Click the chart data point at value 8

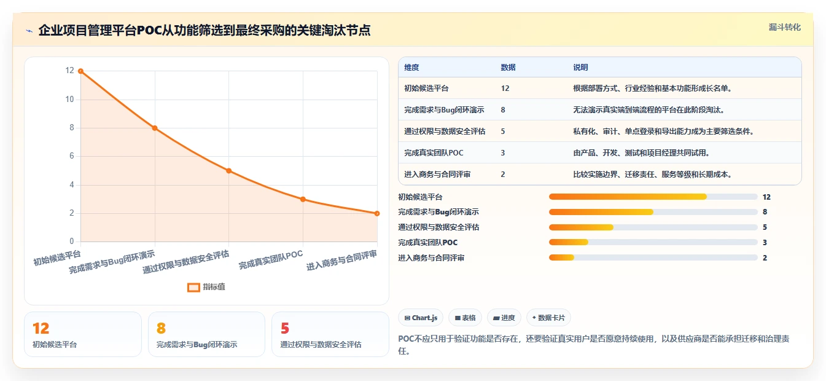(x=155, y=128)
